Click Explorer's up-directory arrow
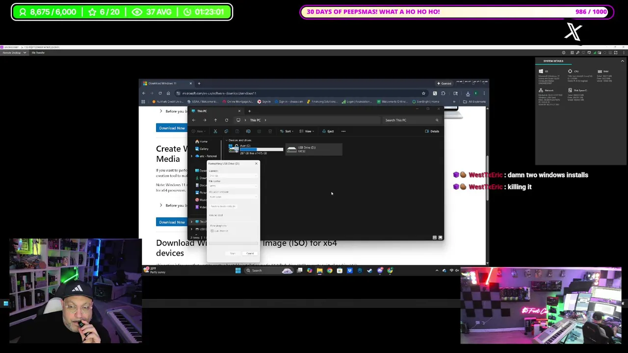 pyautogui.click(x=215, y=120)
